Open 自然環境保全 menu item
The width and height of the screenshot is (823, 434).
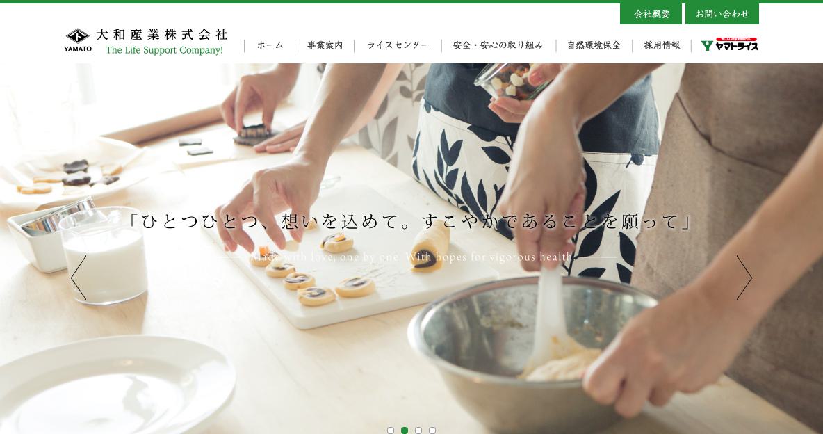(x=594, y=45)
